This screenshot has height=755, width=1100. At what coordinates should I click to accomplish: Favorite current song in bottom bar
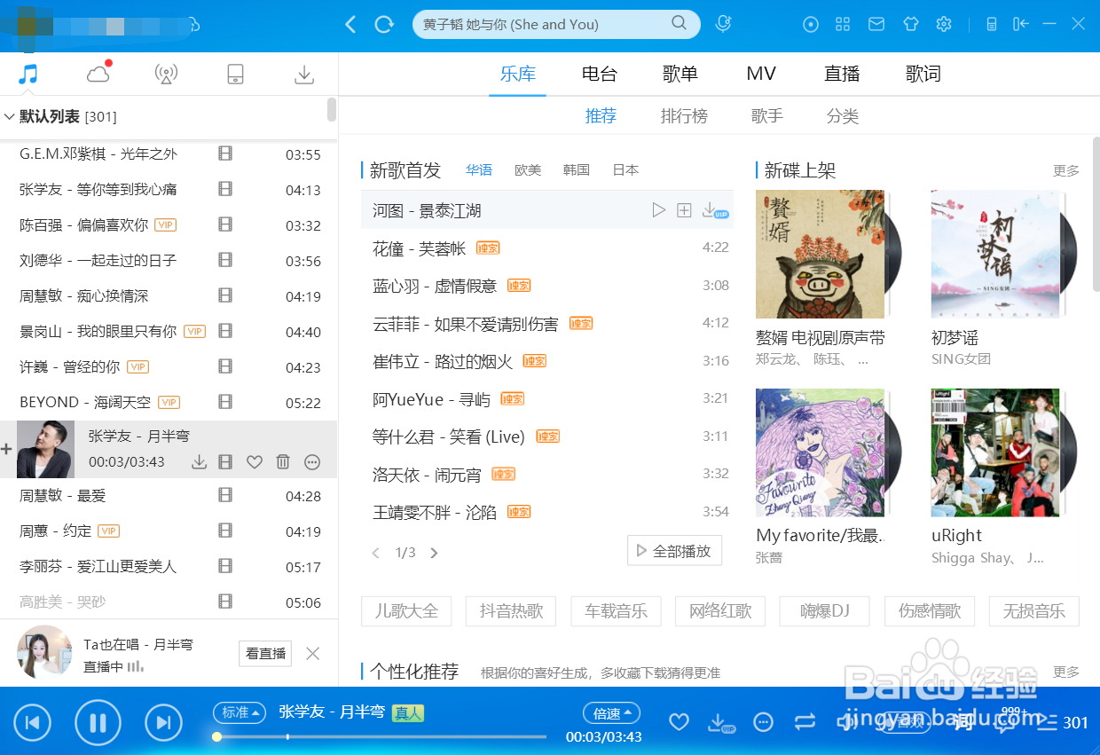679,722
